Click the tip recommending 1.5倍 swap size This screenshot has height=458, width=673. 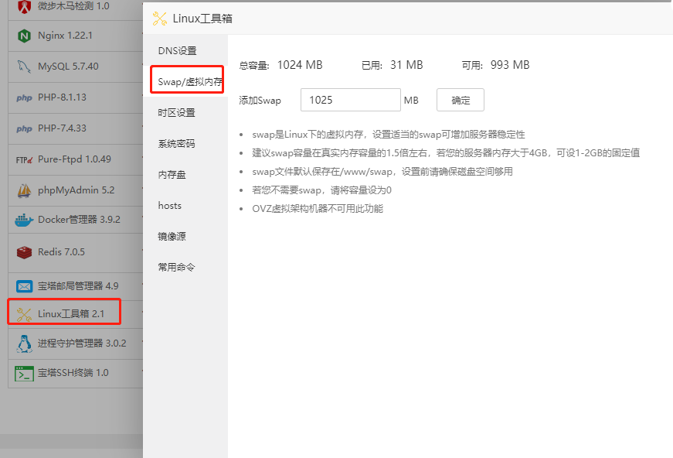pyautogui.click(x=446, y=153)
